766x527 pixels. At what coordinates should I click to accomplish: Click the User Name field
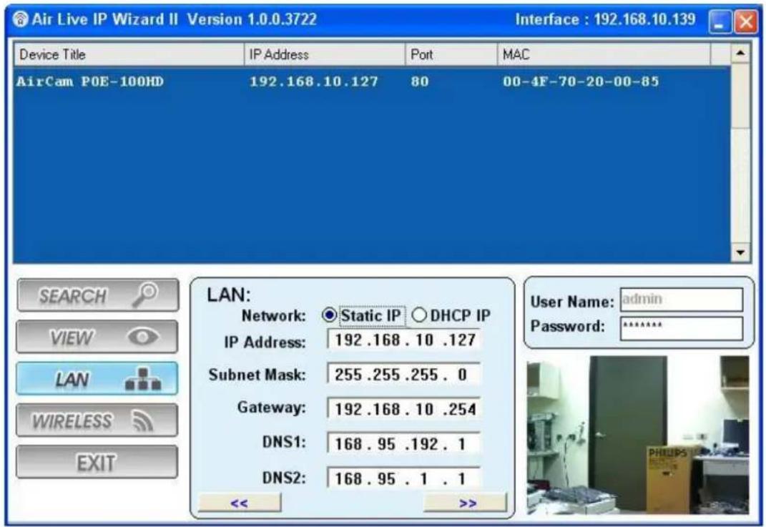click(682, 299)
